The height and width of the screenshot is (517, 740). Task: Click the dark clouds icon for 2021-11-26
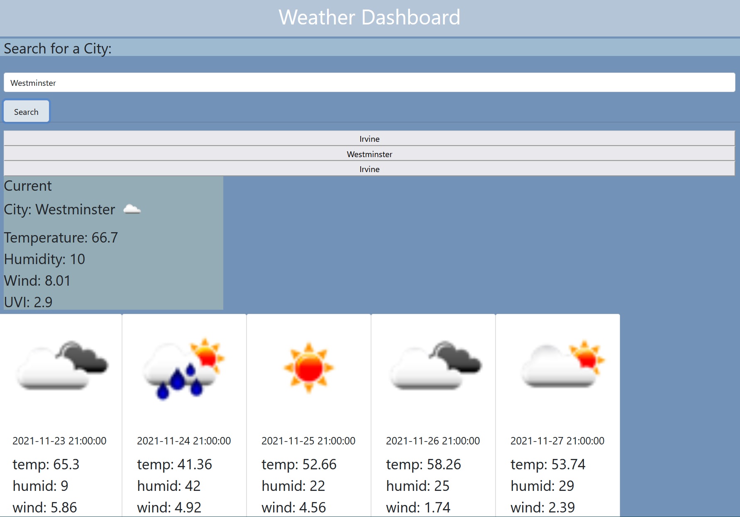[x=435, y=367]
